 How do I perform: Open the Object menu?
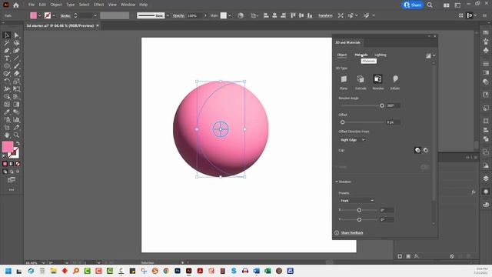click(56, 5)
